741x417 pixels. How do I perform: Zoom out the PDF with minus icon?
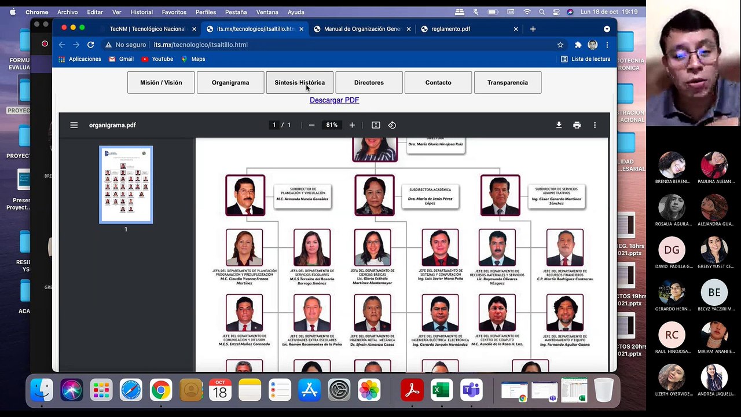(x=311, y=125)
